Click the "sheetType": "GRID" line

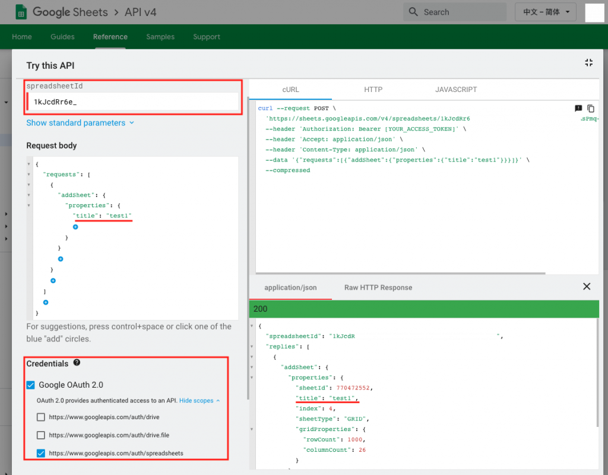332,419
